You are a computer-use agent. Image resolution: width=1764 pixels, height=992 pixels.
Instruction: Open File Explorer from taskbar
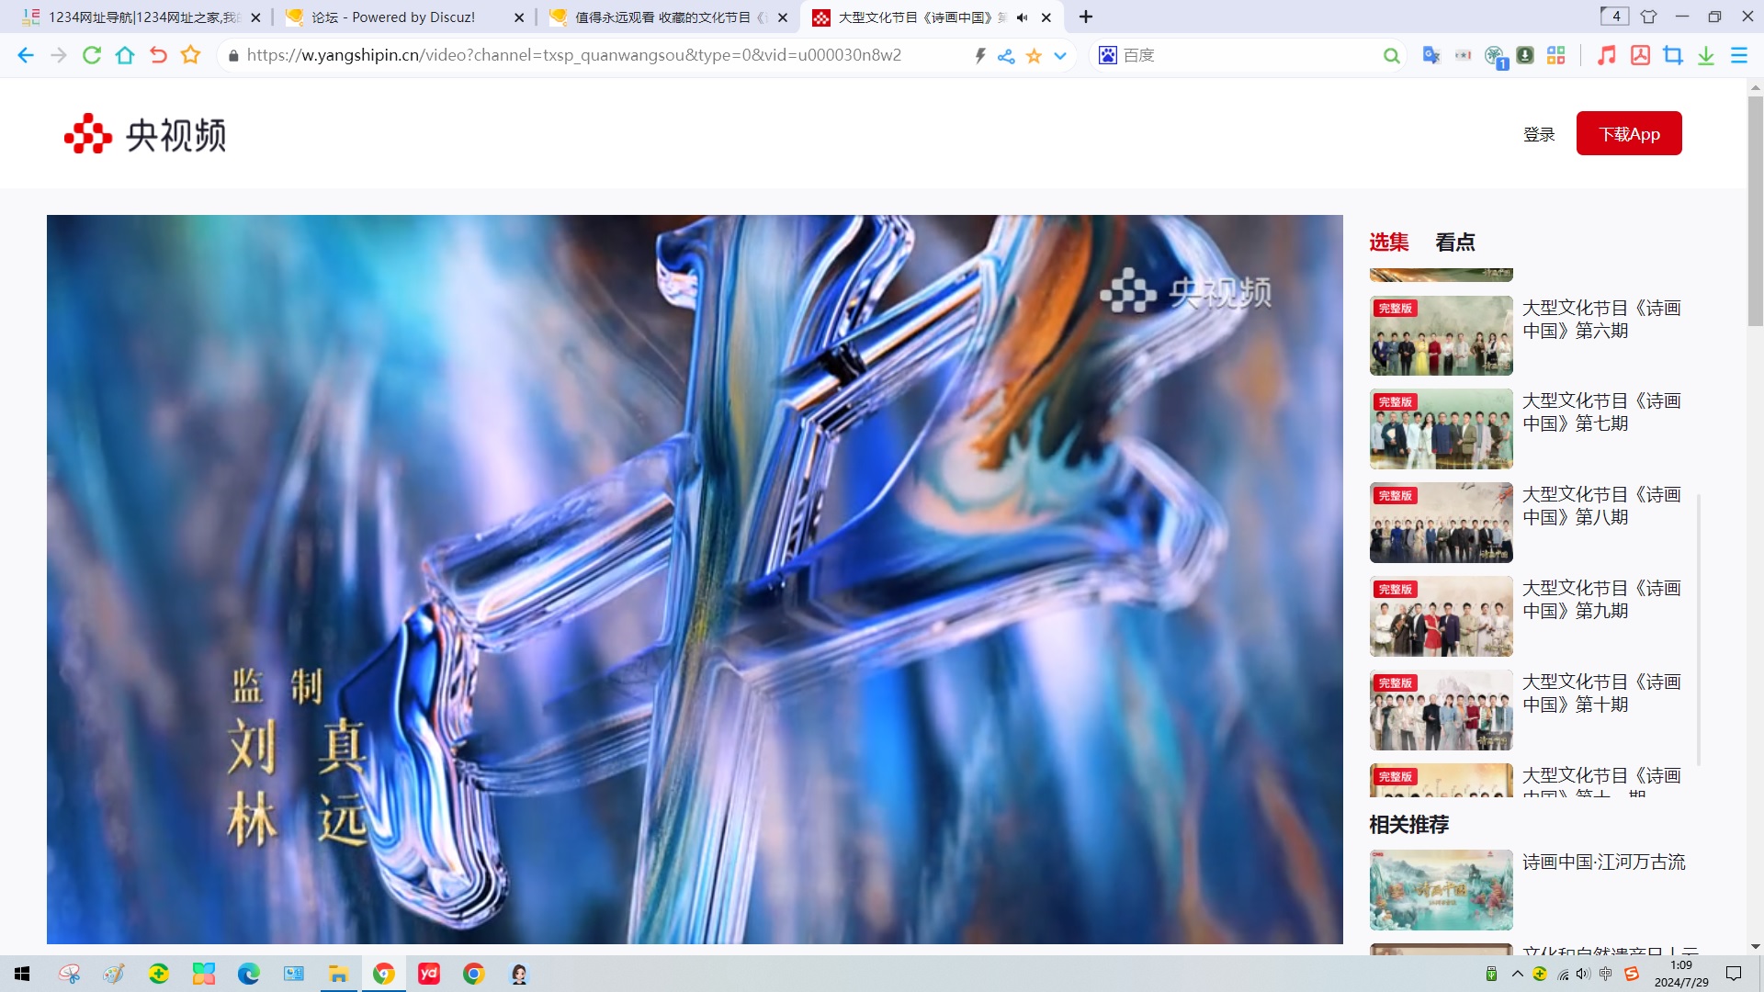338,974
